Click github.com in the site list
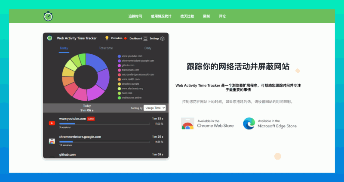 point(68,154)
